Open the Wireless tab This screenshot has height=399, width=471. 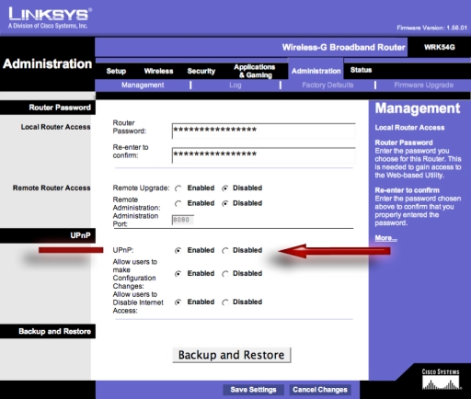158,71
